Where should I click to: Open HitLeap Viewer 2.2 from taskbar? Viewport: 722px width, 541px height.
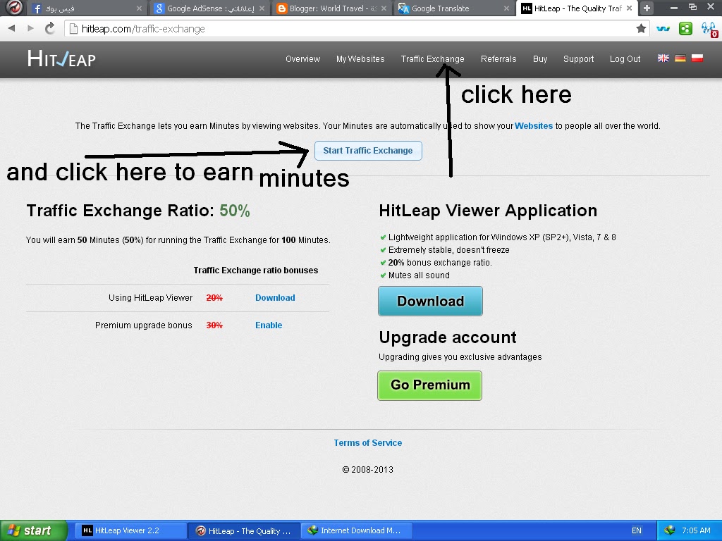click(x=132, y=530)
